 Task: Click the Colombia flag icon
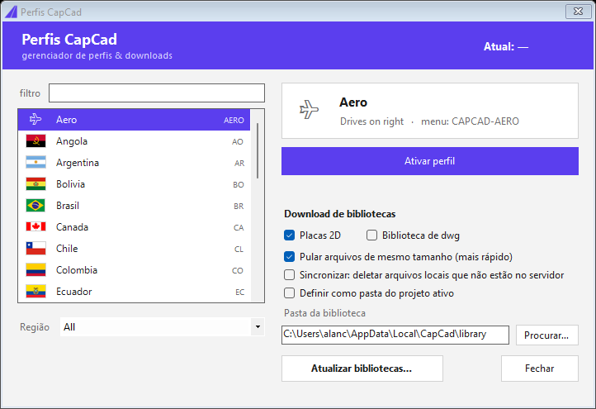click(x=35, y=269)
